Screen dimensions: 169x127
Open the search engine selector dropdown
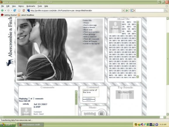tap(133, 11)
